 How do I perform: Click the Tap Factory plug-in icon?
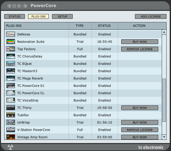pyautogui.click(x=11, y=49)
